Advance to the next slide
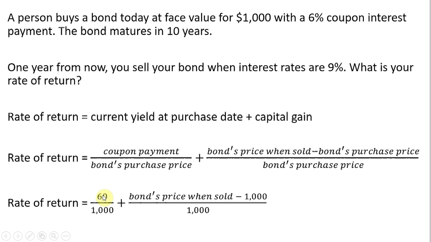Screen dimensions: 431x242 click(x=18, y=236)
